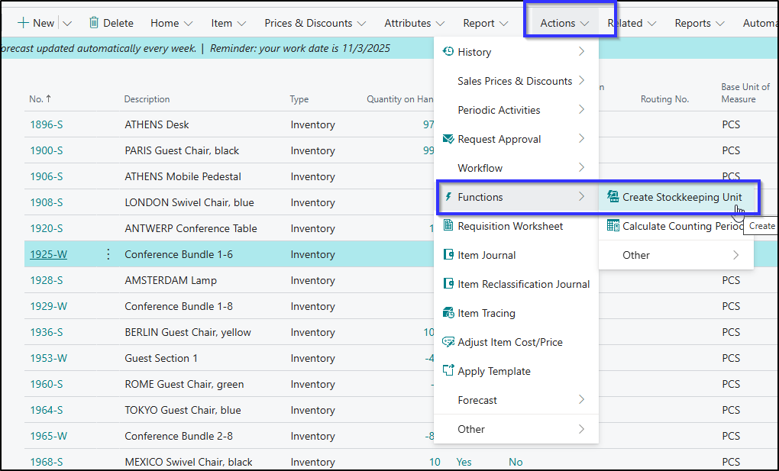This screenshot has height=471, width=779.
Task: Open item link 1968-S
Action: [46, 462]
